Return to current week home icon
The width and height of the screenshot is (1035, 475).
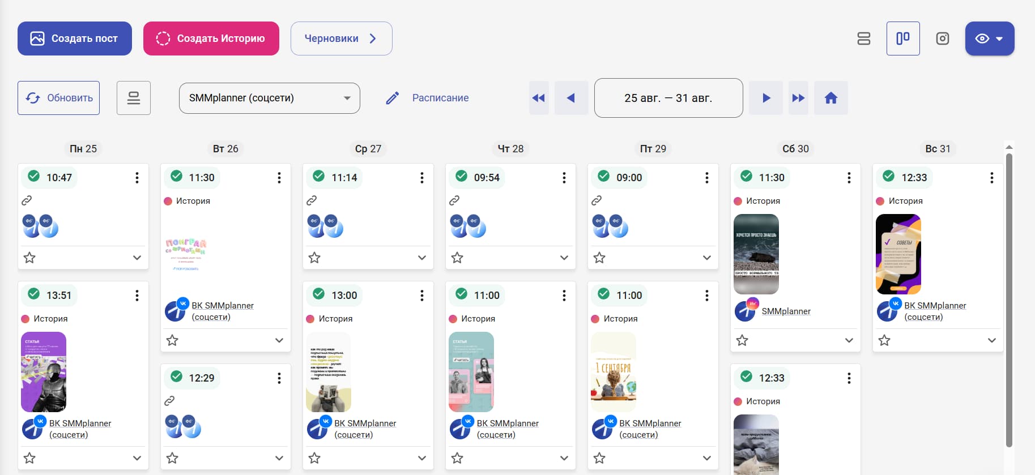(831, 98)
